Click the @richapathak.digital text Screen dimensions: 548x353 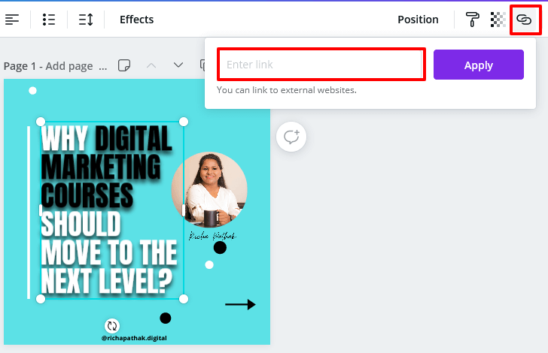134,338
